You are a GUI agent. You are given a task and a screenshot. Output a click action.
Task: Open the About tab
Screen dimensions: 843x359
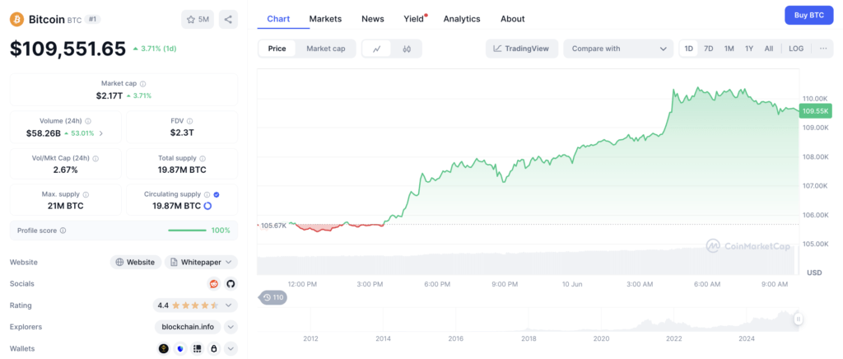(512, 19)
